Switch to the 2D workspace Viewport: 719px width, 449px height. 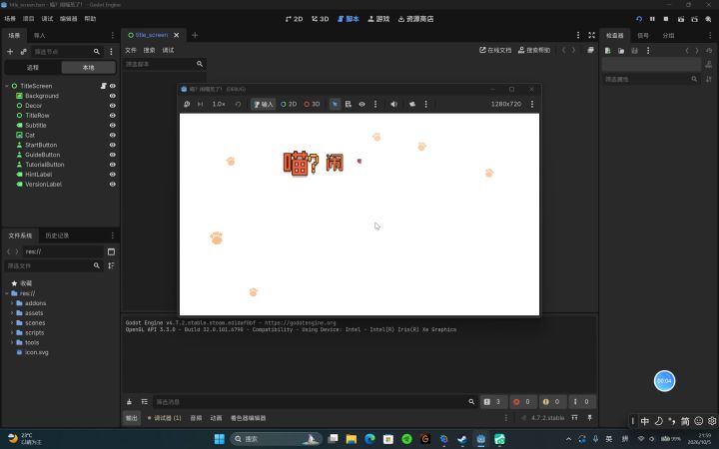point(294,19)
